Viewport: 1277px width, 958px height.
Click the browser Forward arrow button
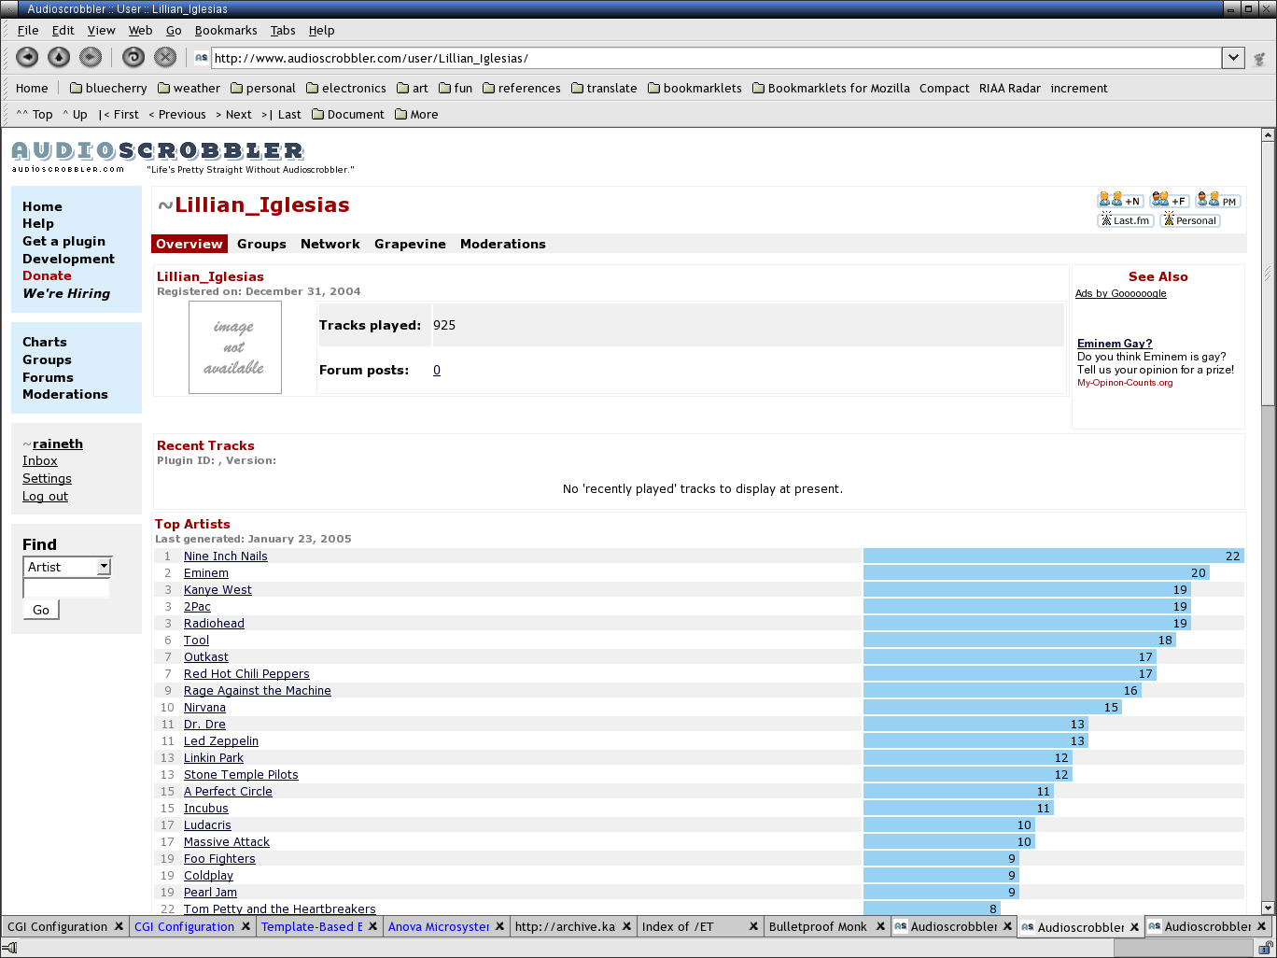click(91, 57)
